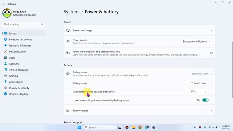Open the Power mode dropdown

click(x=197, y=41)
